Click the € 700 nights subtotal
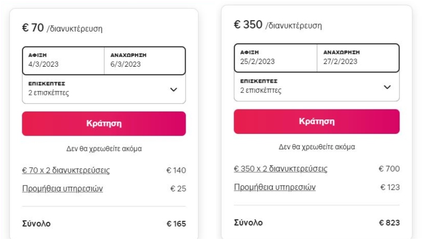 389,169
